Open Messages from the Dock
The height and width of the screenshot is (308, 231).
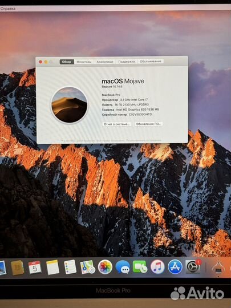pos(123,267)
